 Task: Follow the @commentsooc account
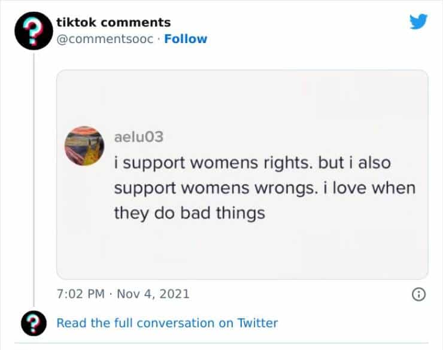(x=186, y=39)
